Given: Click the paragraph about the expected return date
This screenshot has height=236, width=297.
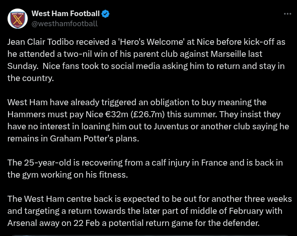Looking at the screenshot, I should pos(150,211).
